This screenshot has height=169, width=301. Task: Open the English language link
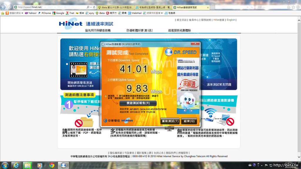(231, 20)
